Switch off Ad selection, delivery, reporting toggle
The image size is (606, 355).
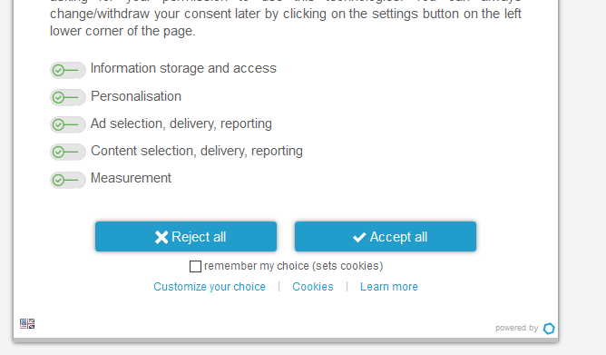point(68,125)
